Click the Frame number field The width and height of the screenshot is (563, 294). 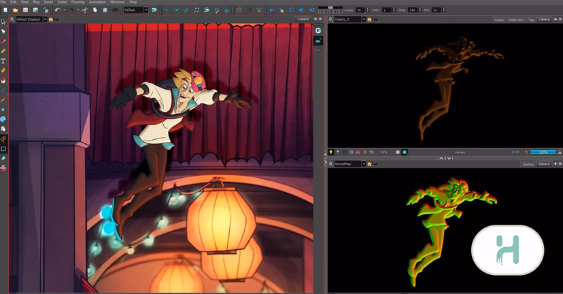click(360, 10)
